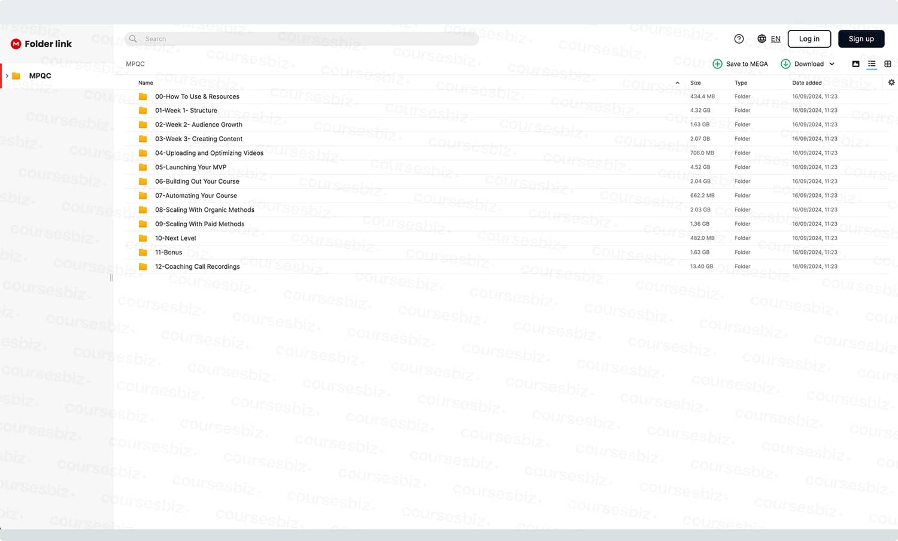Select the 11-Bonus row

point(506,253)
